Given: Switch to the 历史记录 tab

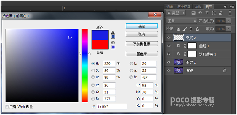Looking at the screenshot, I should click(x=184, y=7).
